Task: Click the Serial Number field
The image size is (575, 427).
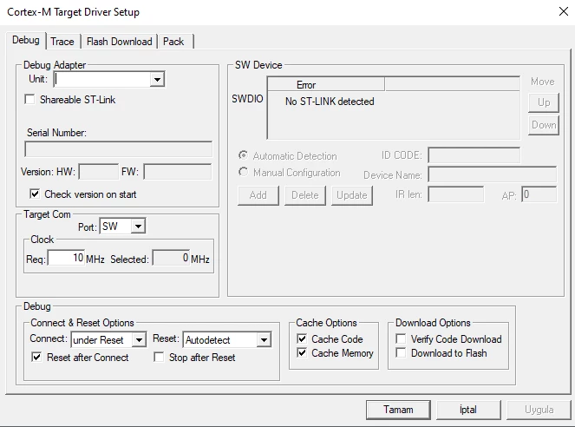Action: [x=119, y=149]
